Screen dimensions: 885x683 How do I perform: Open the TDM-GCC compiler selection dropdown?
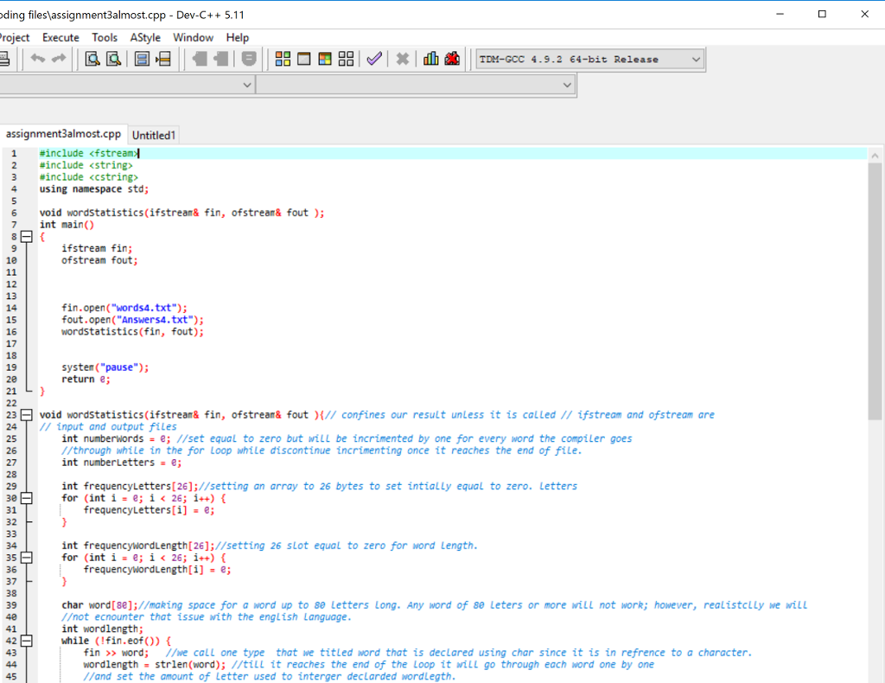(696, 60)
